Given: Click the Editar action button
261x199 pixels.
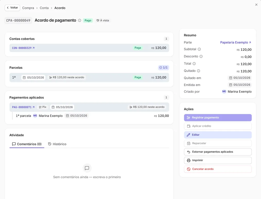Looking at the screenshot, I should click(x=218, y=135).
